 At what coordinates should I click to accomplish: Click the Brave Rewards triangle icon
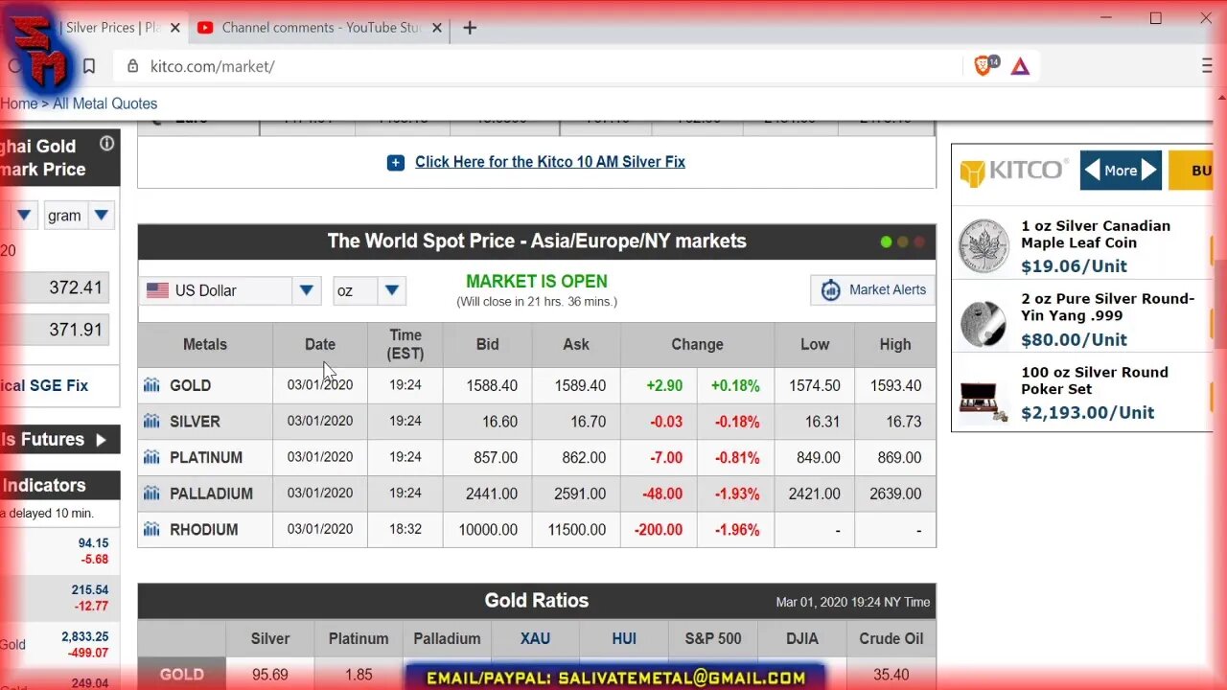tap(1020, 66)
